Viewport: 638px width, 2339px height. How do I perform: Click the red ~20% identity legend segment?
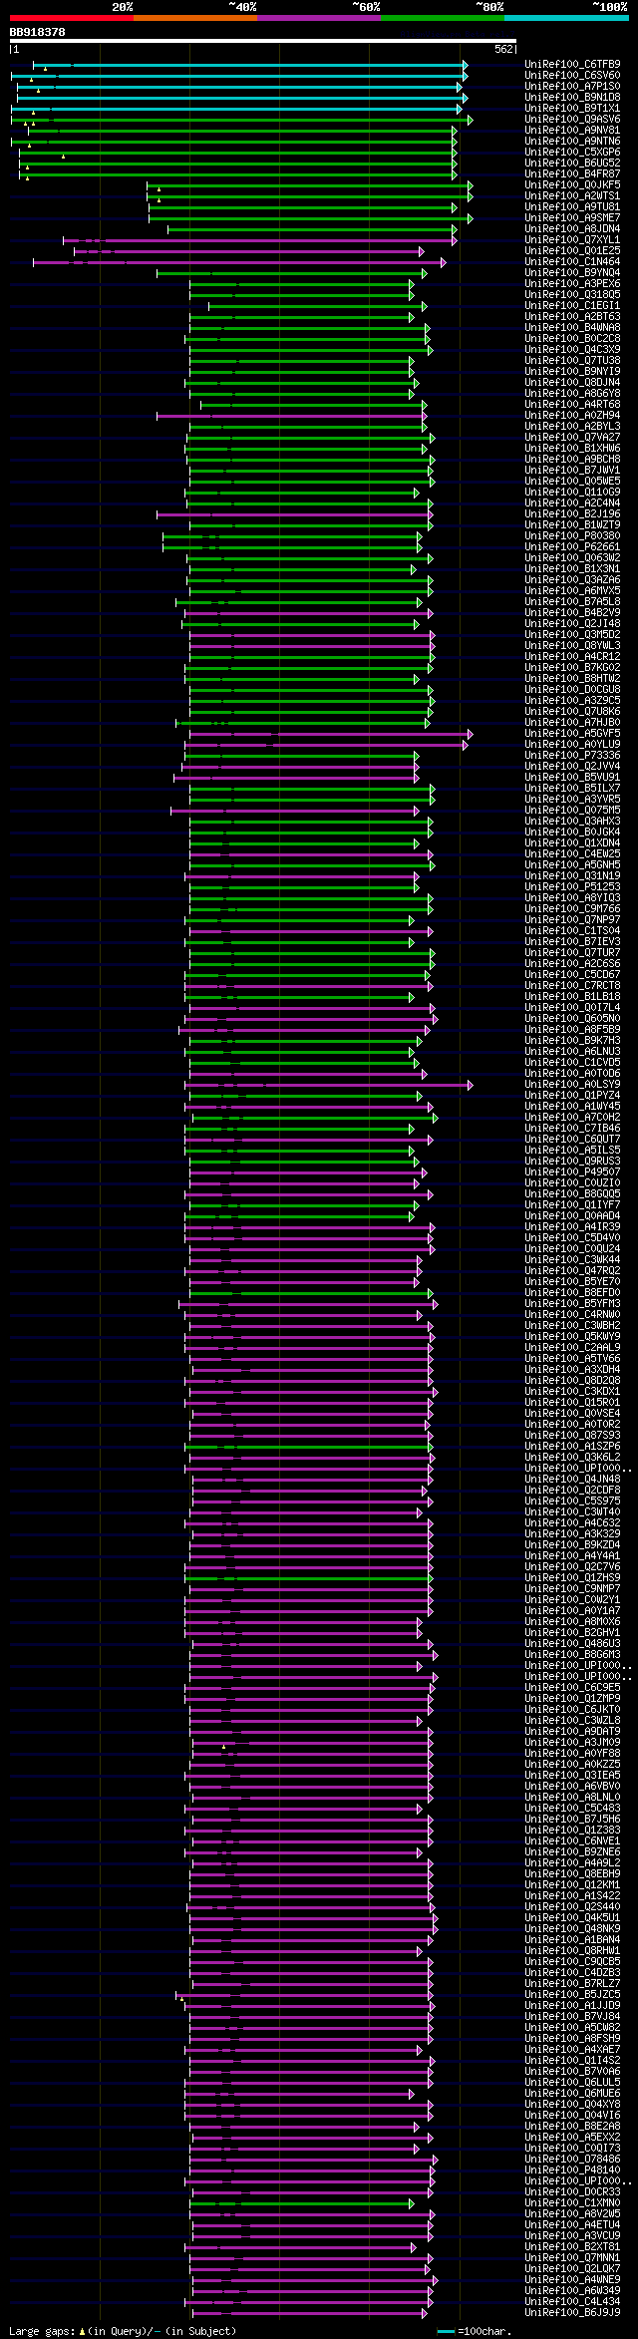[71, 18]
